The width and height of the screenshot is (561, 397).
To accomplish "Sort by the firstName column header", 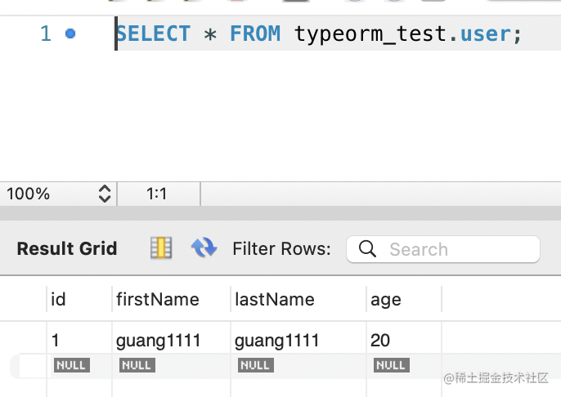I will coord(158,300).
